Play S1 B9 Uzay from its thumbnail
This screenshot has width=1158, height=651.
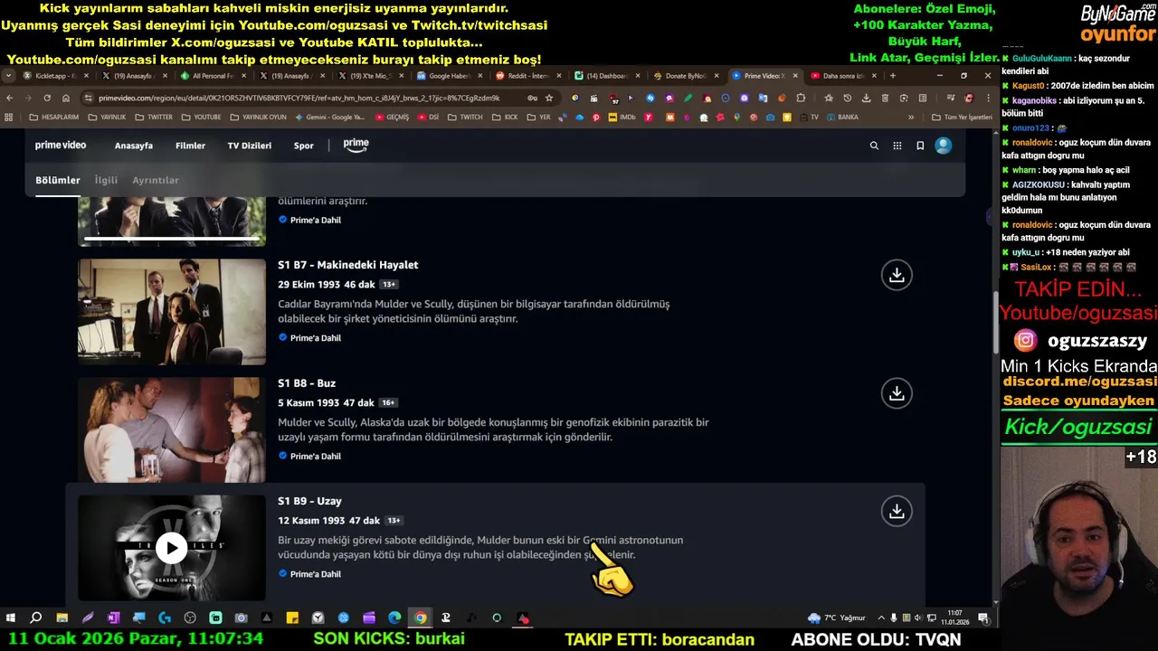tap(171, 547)
